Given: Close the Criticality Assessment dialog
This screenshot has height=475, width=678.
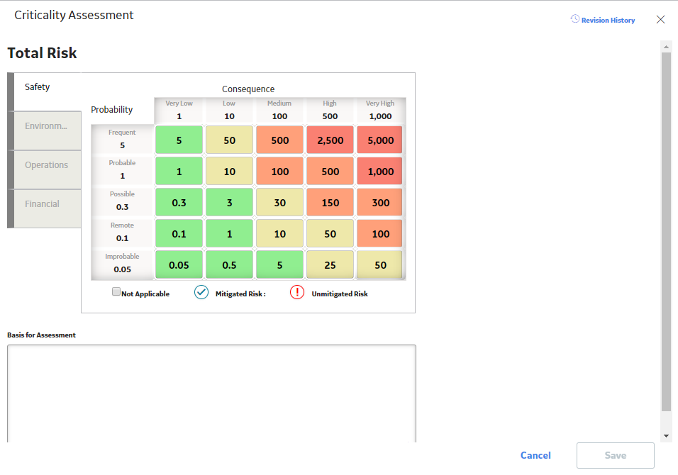Looking at the screenshot, I should pyautogui.click(x=660, y=19).
